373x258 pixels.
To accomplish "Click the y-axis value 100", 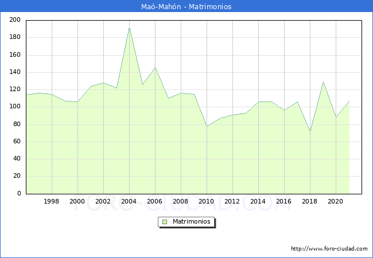I will [x=15, y=107].
